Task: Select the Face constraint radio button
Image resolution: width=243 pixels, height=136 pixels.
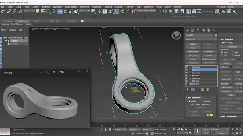Action: pos(222,55)
